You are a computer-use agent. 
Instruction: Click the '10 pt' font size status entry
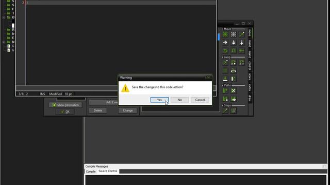pos(68,94)
